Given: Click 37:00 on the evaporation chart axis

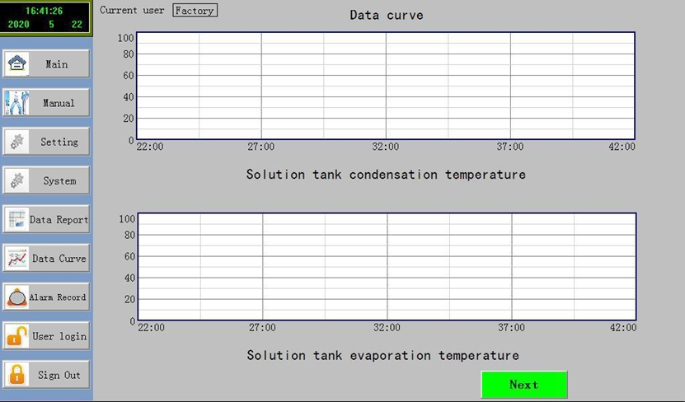Looking at the screenshot, I should pos(511,327).
